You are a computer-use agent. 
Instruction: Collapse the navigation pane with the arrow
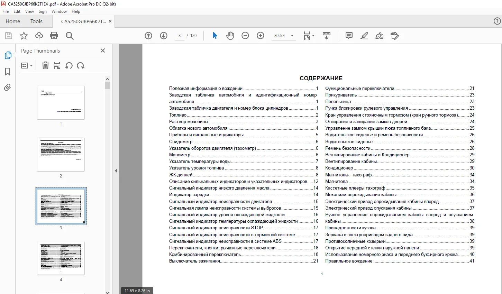click(x=116, y=171)
